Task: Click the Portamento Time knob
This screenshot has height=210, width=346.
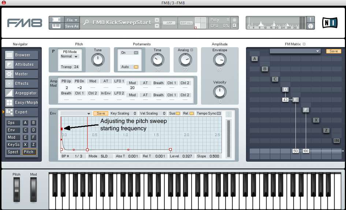Action: coord(157,60)
